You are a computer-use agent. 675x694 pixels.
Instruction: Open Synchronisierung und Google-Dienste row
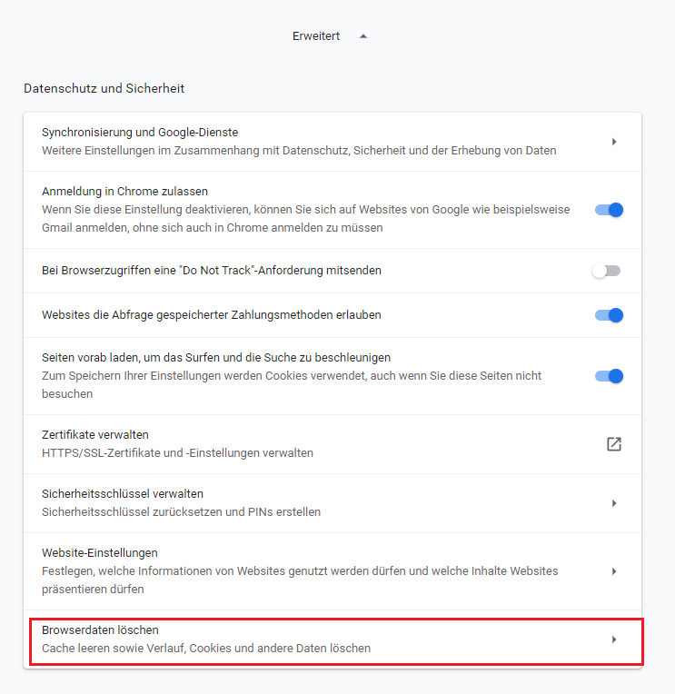(333, 142)
